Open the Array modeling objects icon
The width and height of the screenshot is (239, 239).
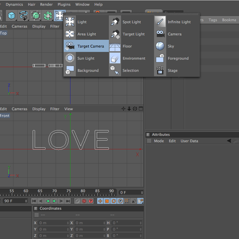point(48,16)
